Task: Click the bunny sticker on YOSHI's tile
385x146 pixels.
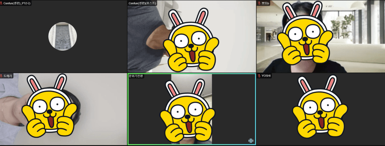Action: point(320,106)
